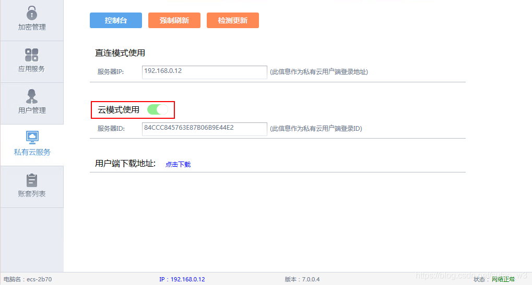Click the 强制刷新 button
The height and width of the screenshot is (285, 532).
[174, 20]
